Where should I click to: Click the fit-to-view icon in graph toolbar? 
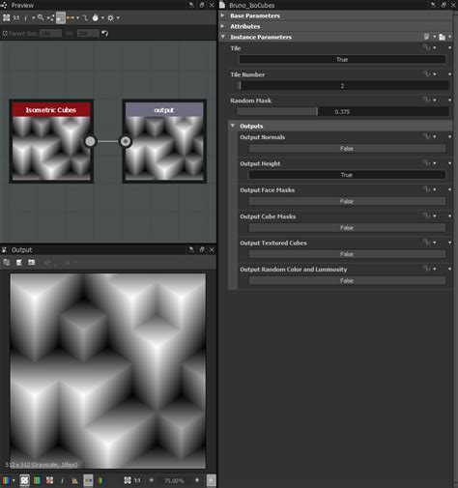pyautogui.click(x=6, y=17)
